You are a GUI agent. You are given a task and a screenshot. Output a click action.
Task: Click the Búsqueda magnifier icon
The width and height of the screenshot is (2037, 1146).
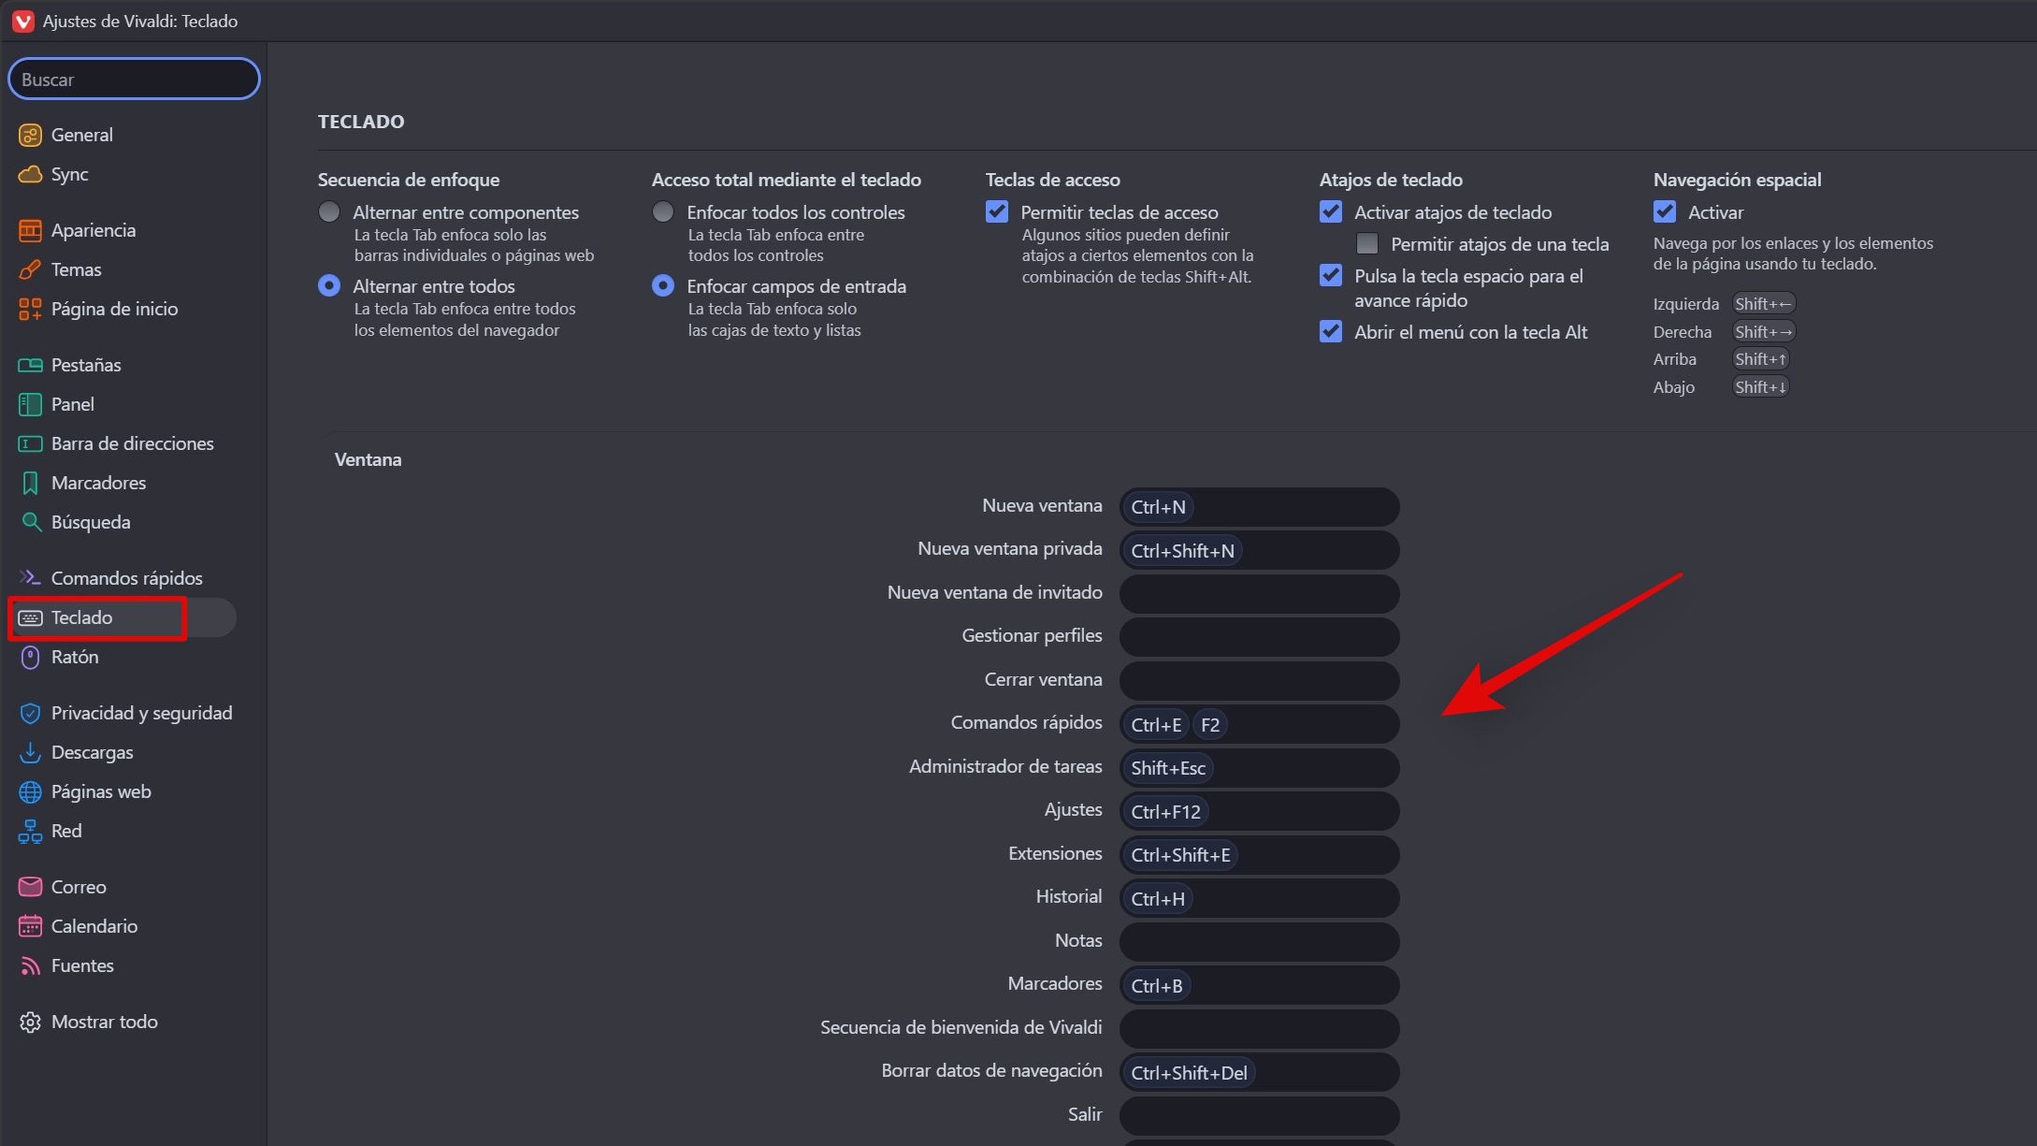30,523
